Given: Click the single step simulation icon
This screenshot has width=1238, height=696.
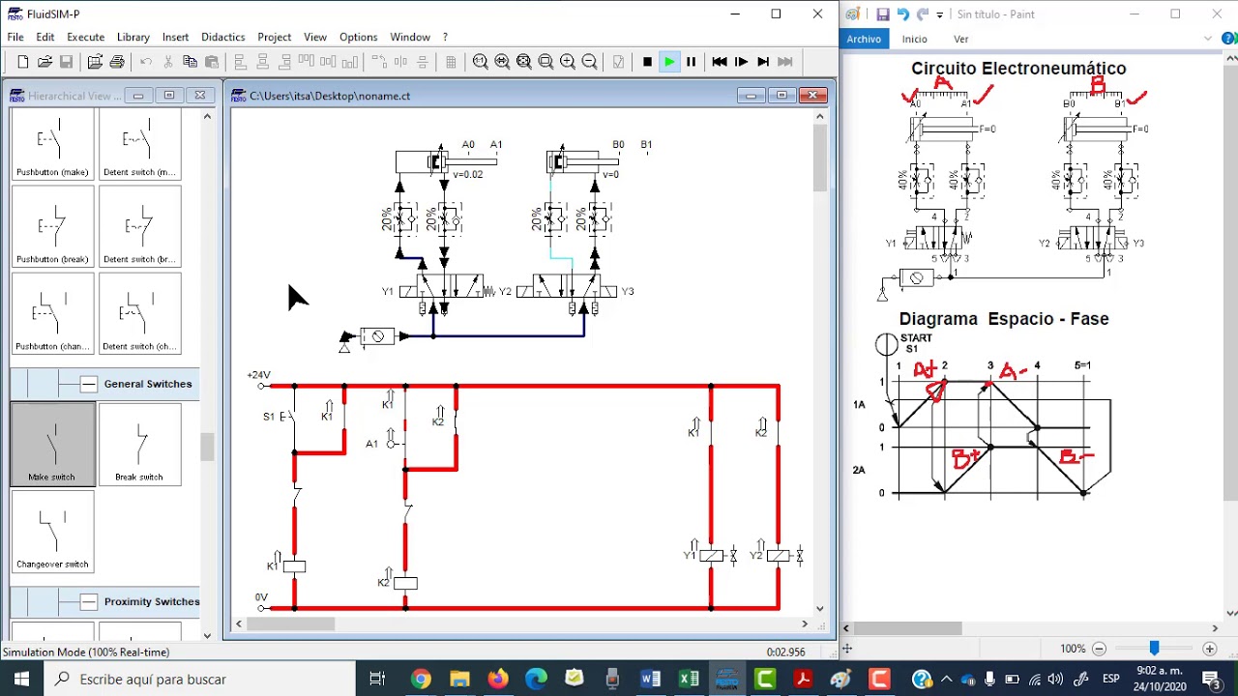Looking at the screenshot, I should tap(741, 62).
